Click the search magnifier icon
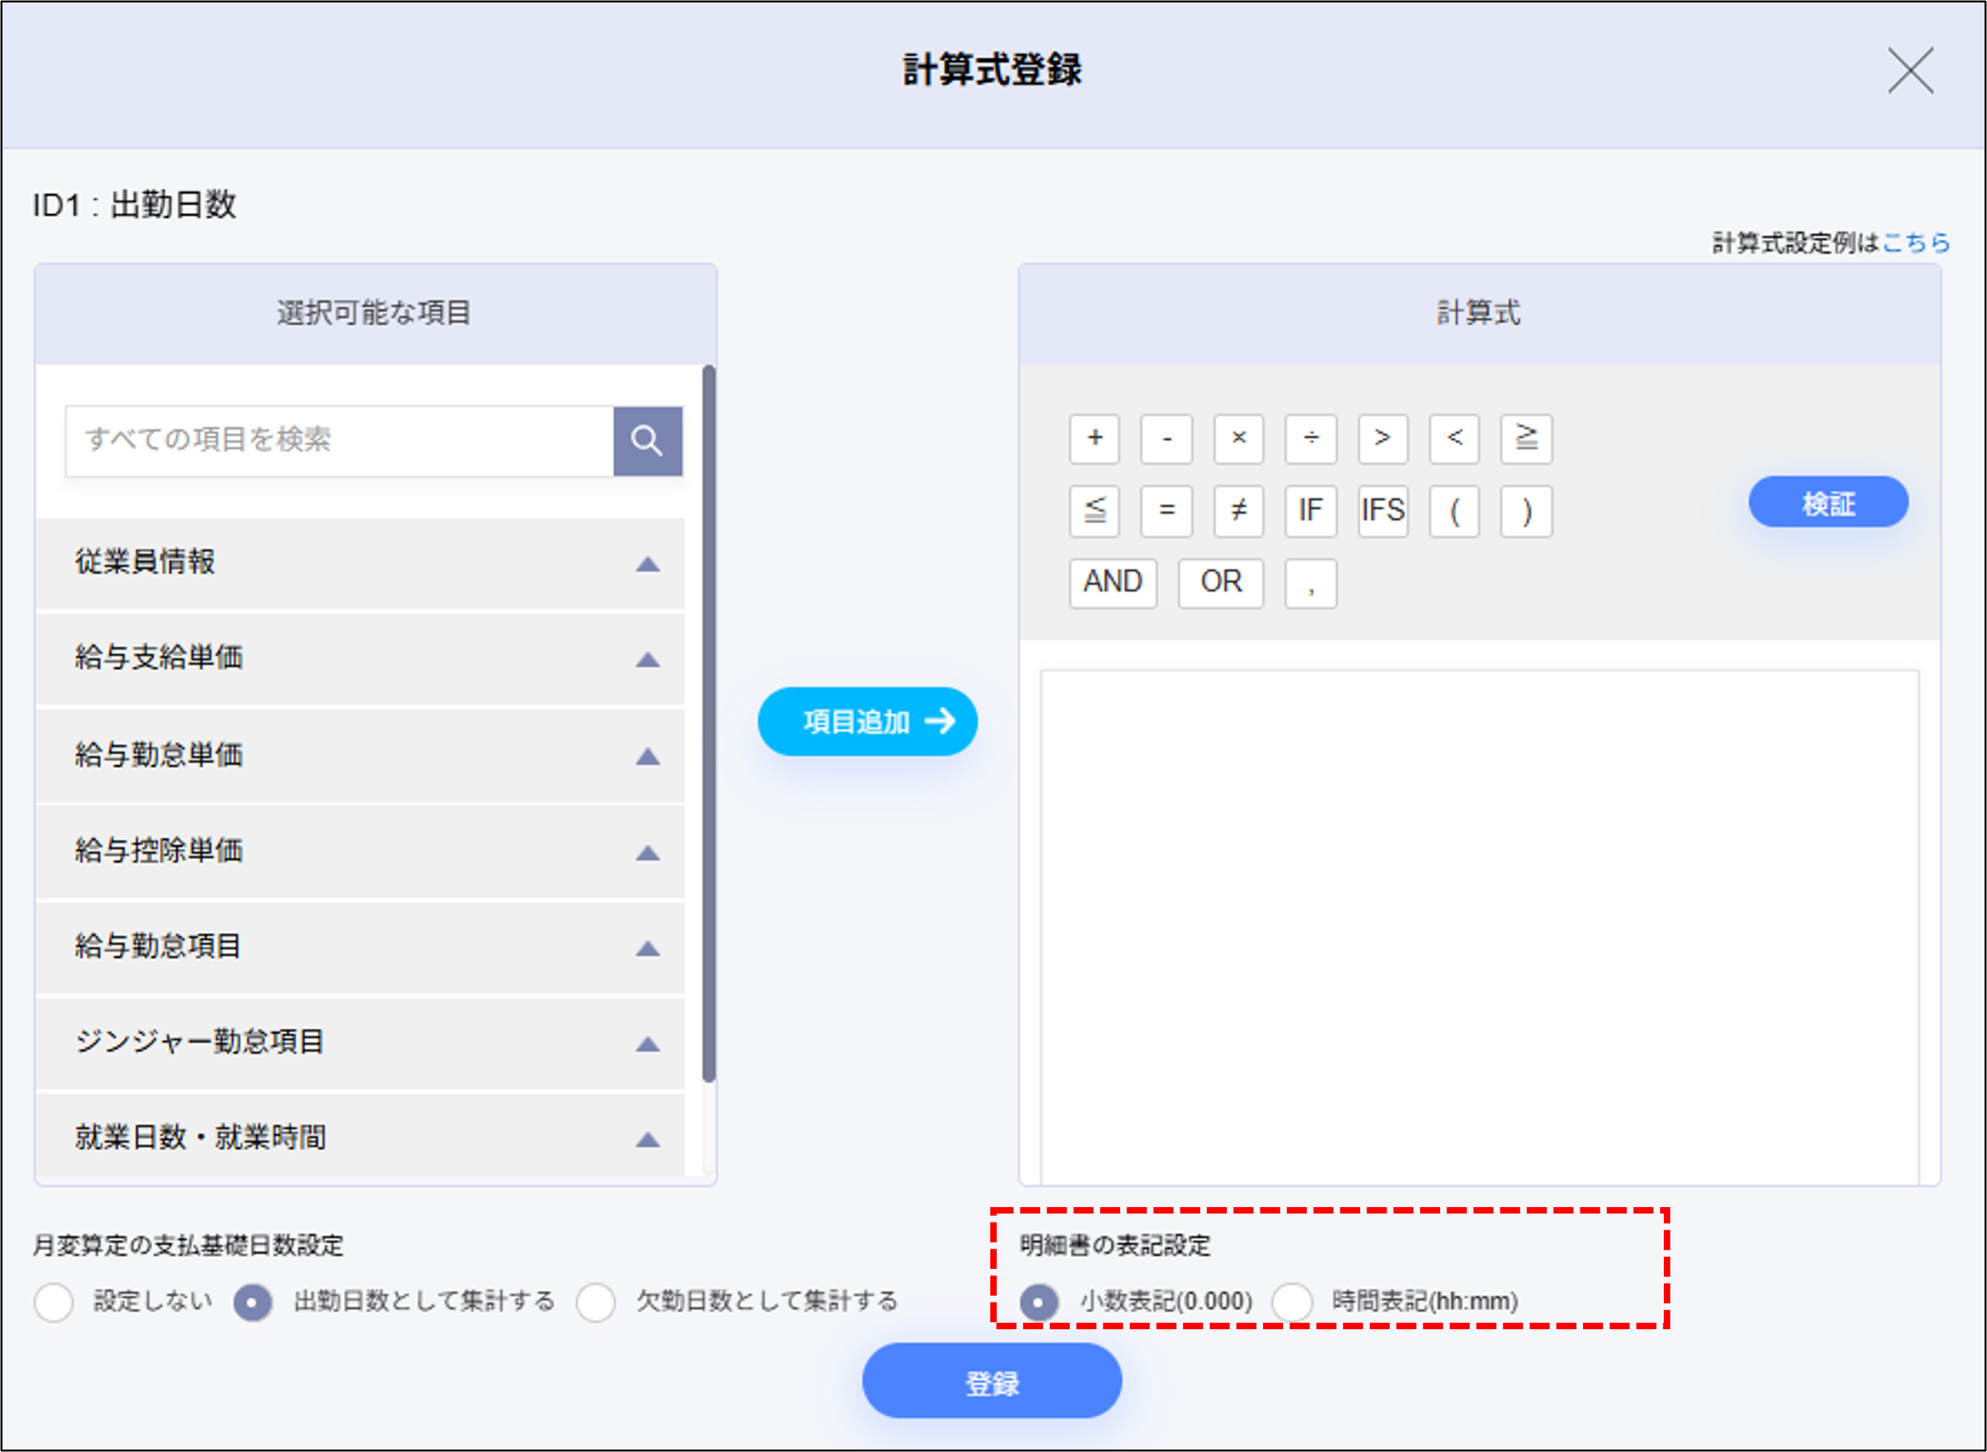Image resolution: width=1987 pixels, height=1452 pixels. coord(647,440)
